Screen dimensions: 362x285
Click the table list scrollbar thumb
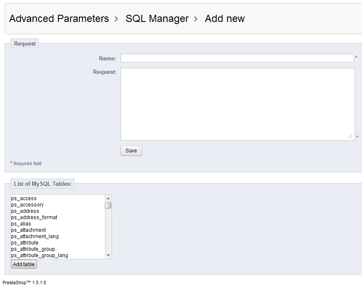point(108,205)
